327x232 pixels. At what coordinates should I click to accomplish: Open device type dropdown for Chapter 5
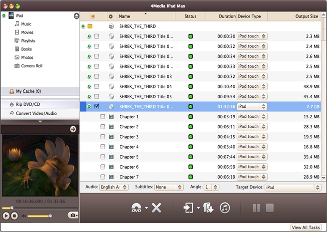[252, 157]
